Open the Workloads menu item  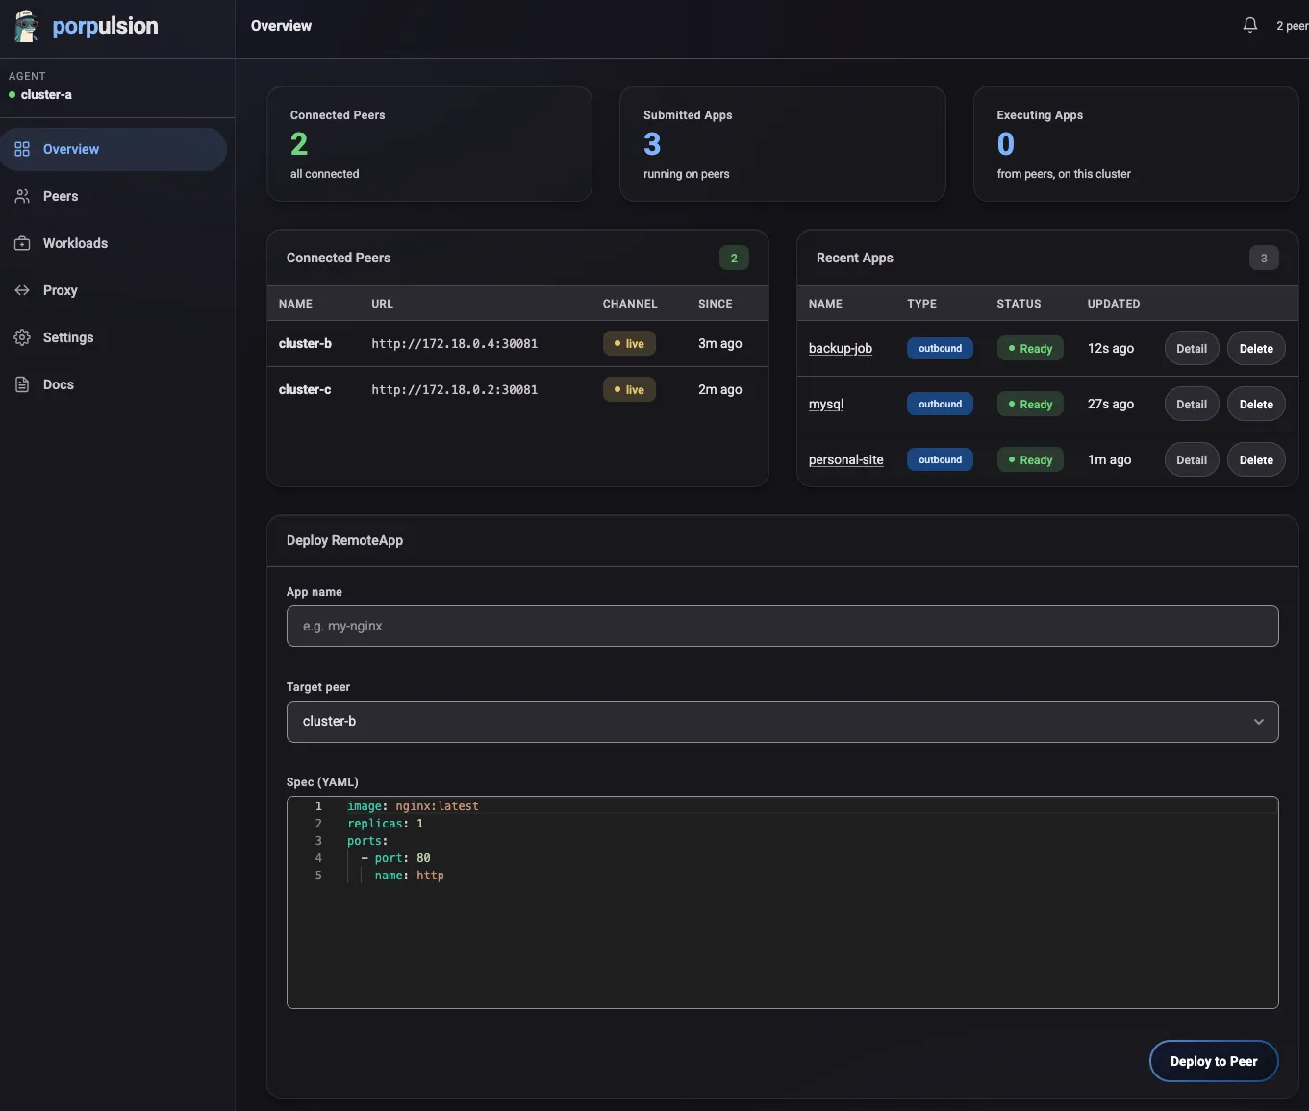(75, 243)
